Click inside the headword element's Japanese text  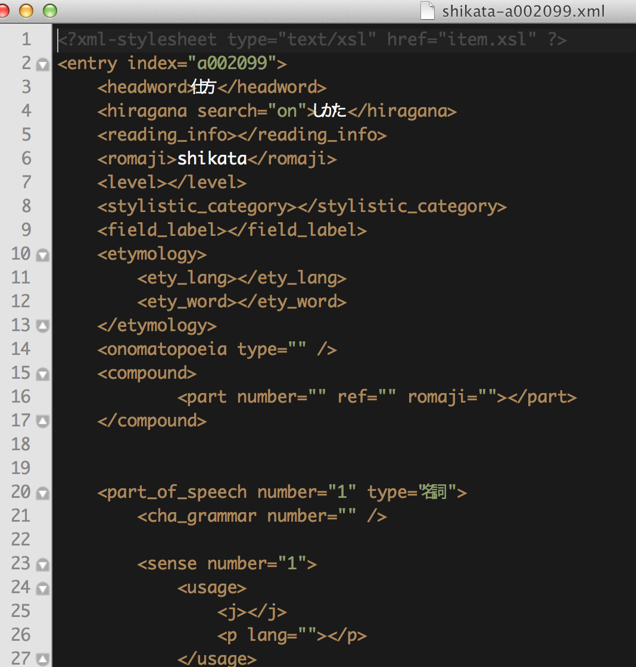(204, 88)
